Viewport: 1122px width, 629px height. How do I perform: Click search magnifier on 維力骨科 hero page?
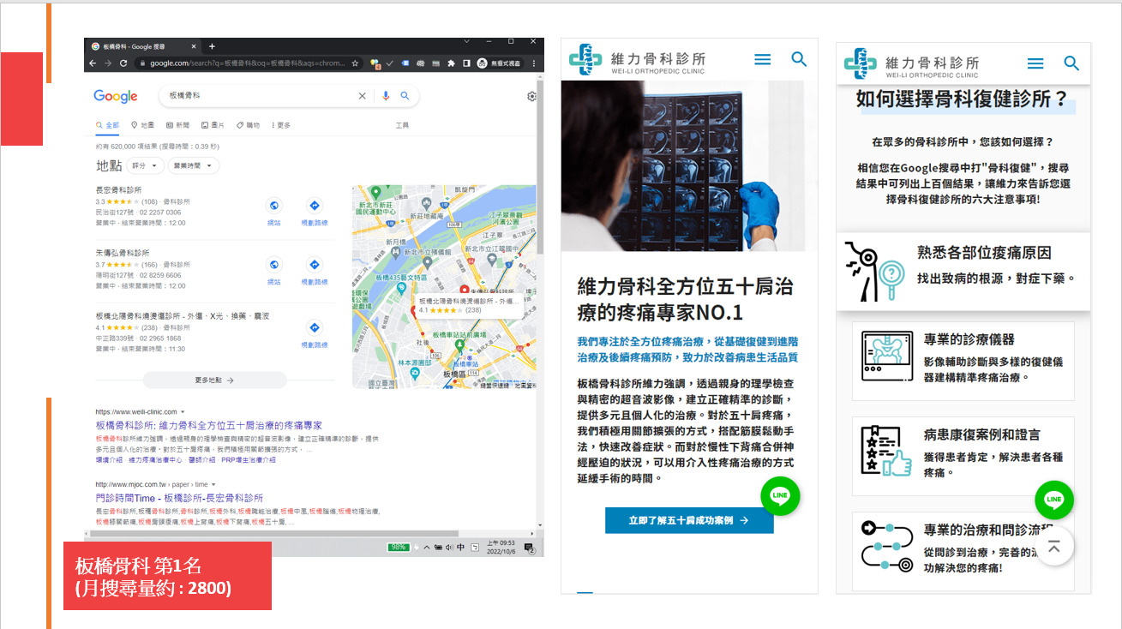pyautogui.click(x=799, y=59)
